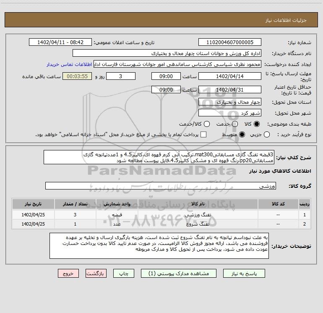
Task: Tick the Islamic treasury bonds payment checkbox
Action: (203, 134)
